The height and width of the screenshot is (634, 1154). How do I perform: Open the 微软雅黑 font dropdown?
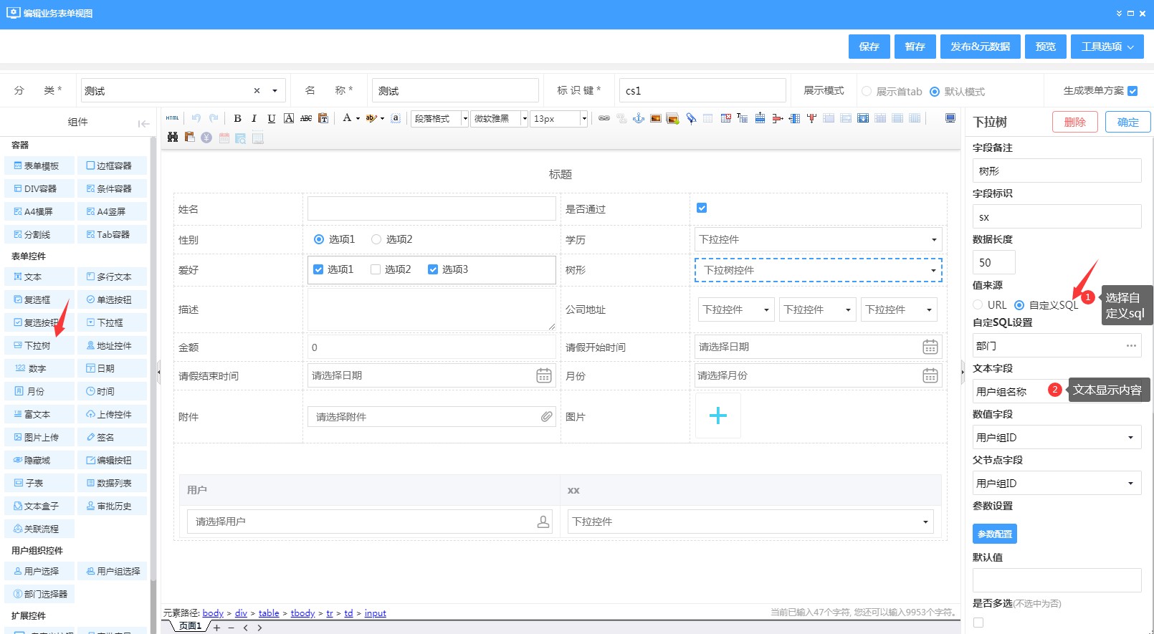pos(500,118)
